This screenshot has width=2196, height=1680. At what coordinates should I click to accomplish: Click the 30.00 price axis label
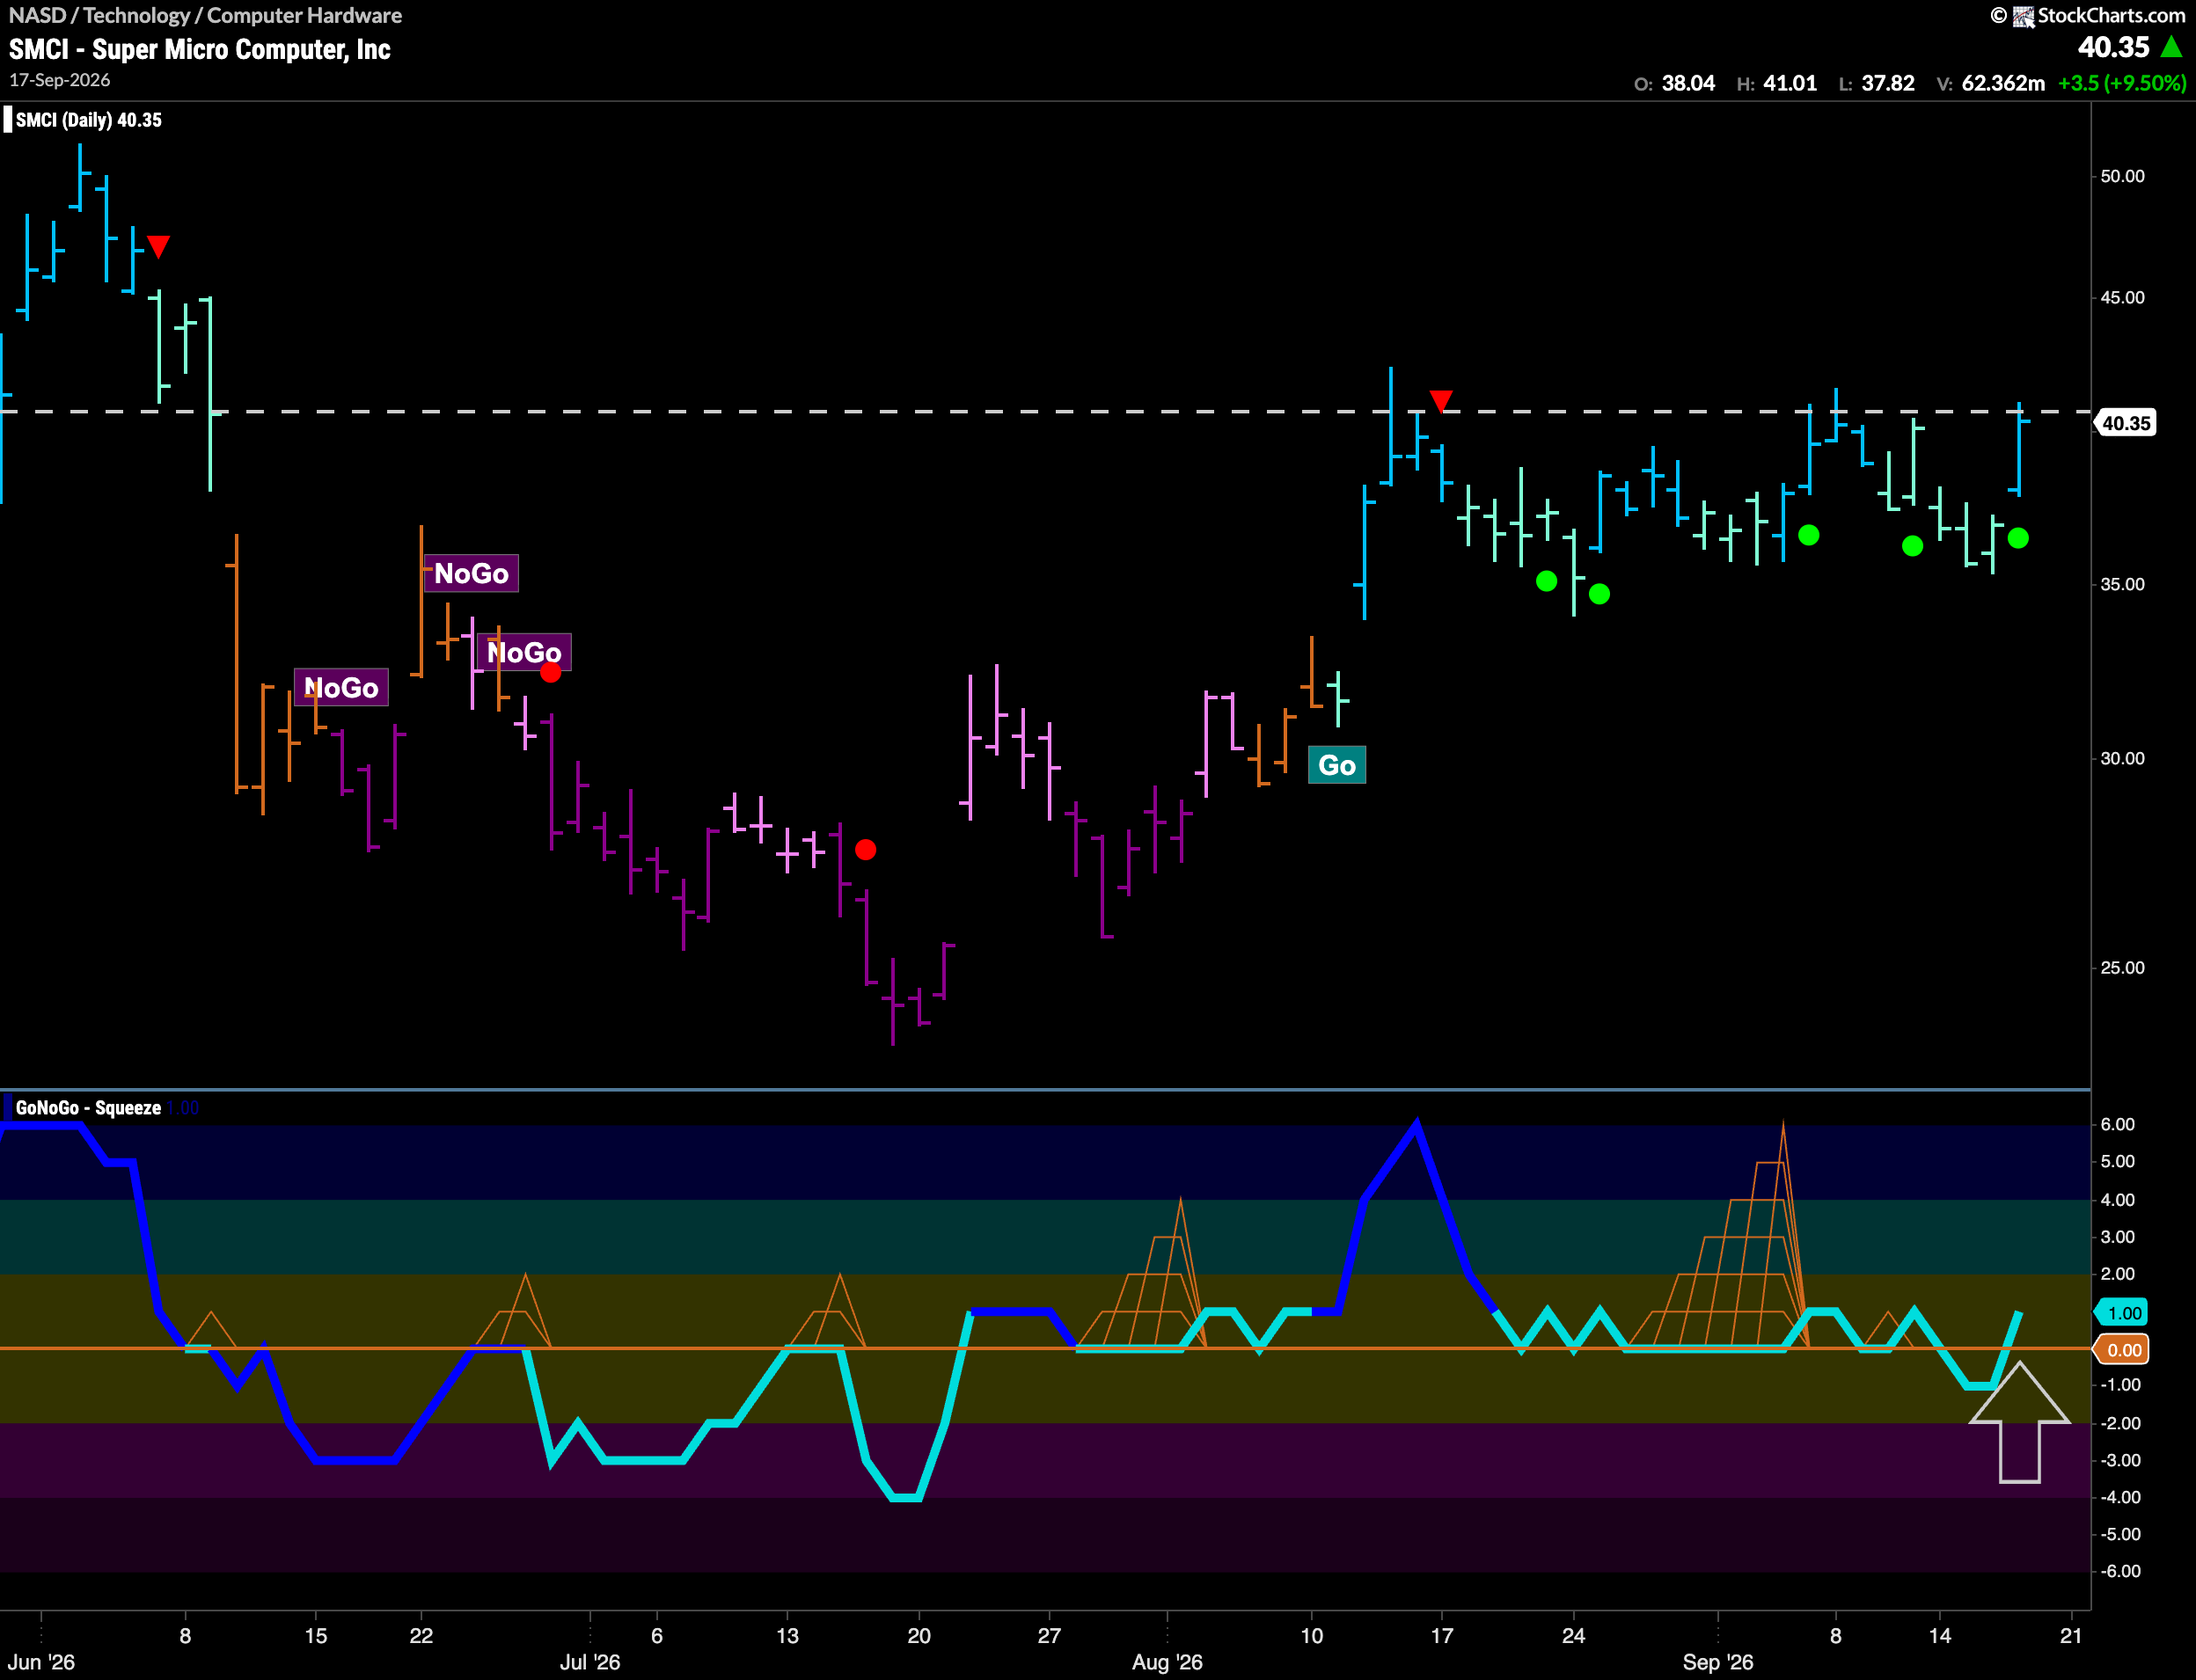2122,758
